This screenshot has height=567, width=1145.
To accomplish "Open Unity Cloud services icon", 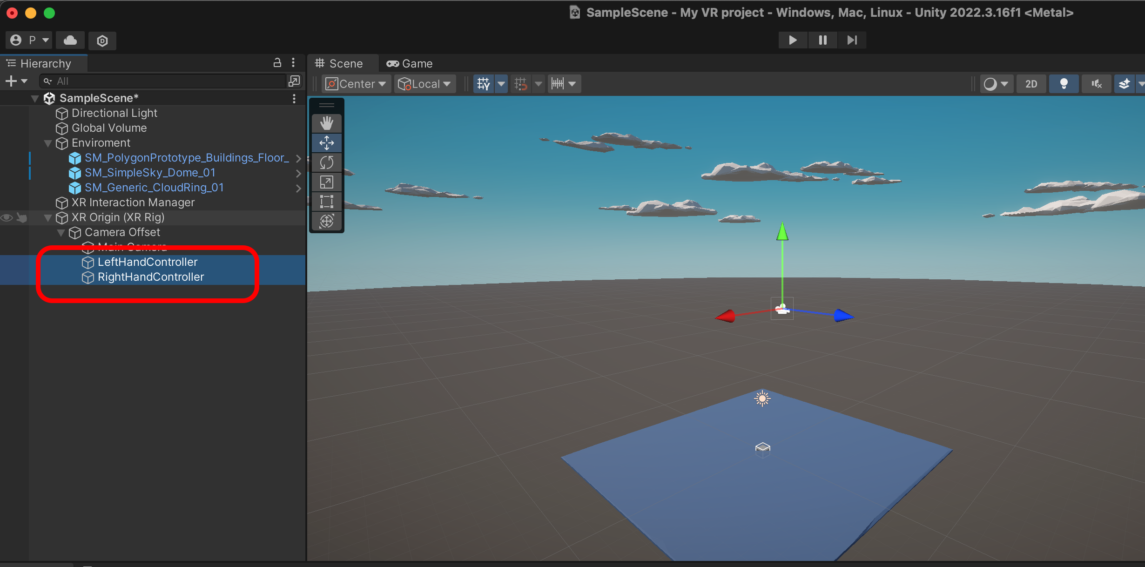I will (x=70, y=40).
